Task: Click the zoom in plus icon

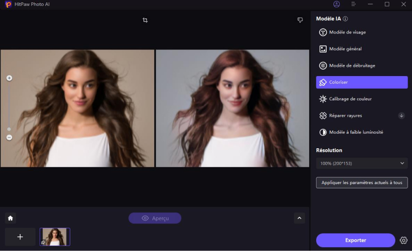Action: pyautogui.click(x=9, y=78)
